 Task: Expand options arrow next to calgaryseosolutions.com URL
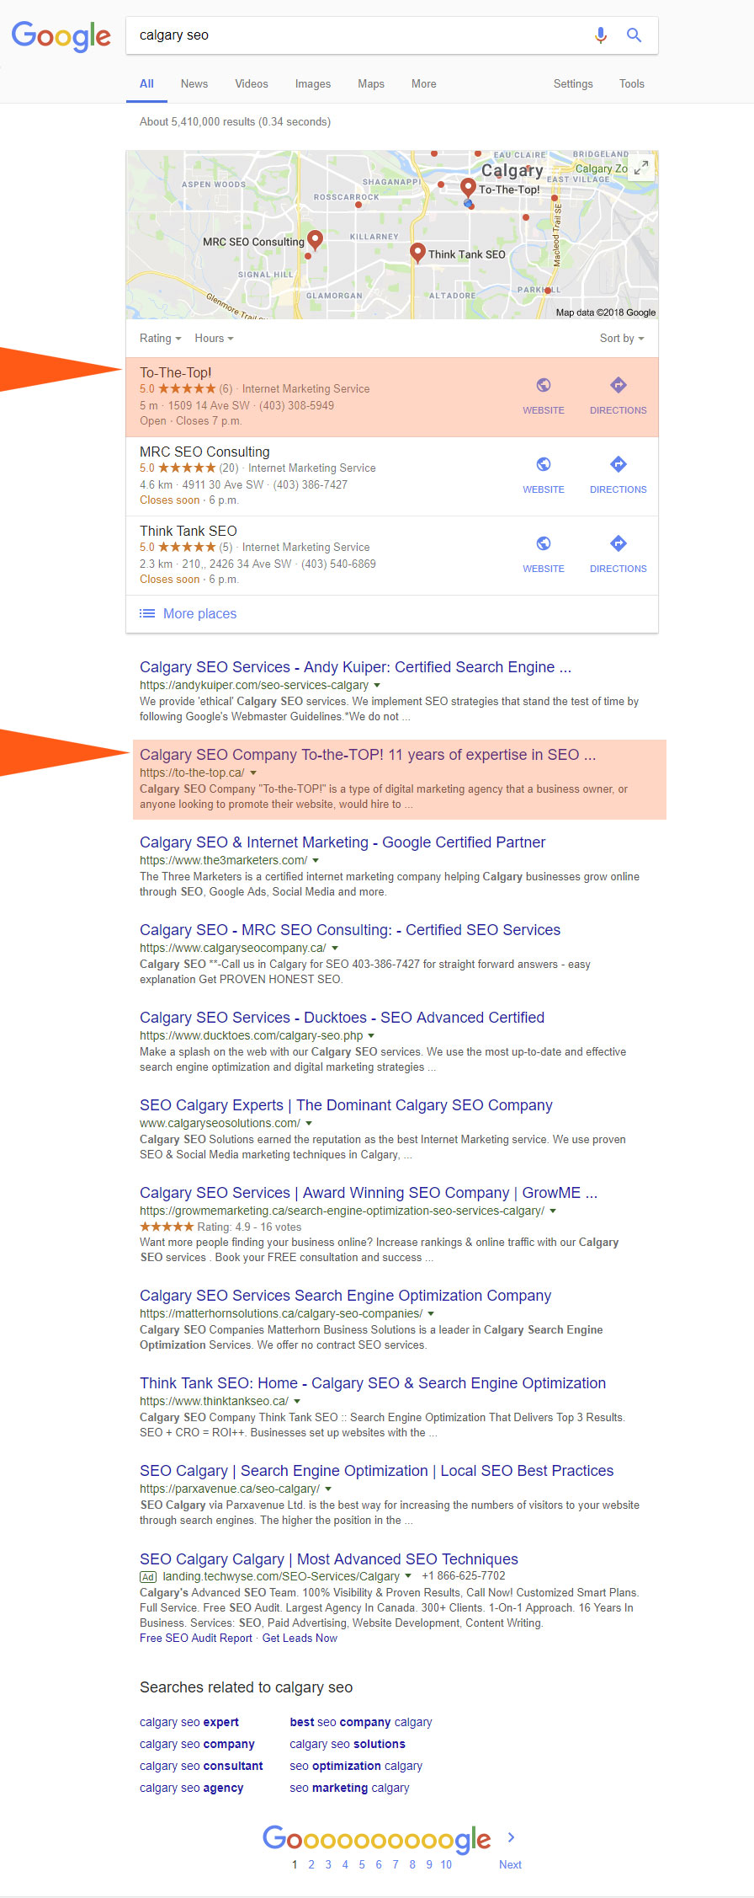click(309, 1124)
